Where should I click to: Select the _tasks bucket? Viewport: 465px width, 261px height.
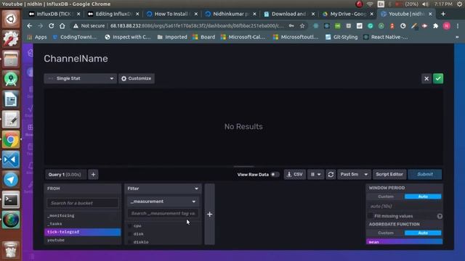click(82, 224)
